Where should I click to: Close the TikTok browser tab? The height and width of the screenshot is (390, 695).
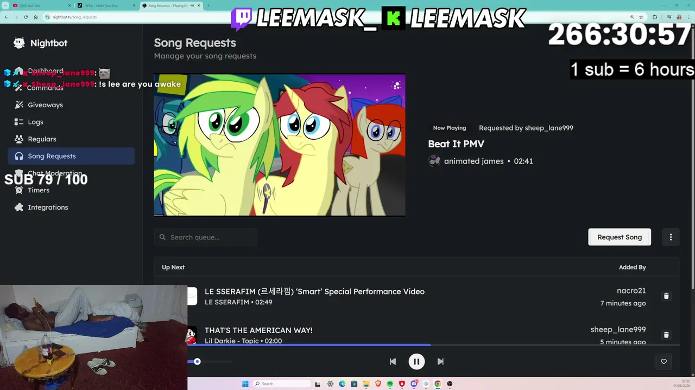(x=134, y=5)
